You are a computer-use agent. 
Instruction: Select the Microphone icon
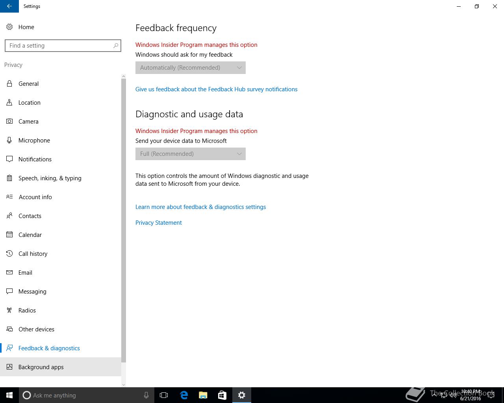[9, 140]
